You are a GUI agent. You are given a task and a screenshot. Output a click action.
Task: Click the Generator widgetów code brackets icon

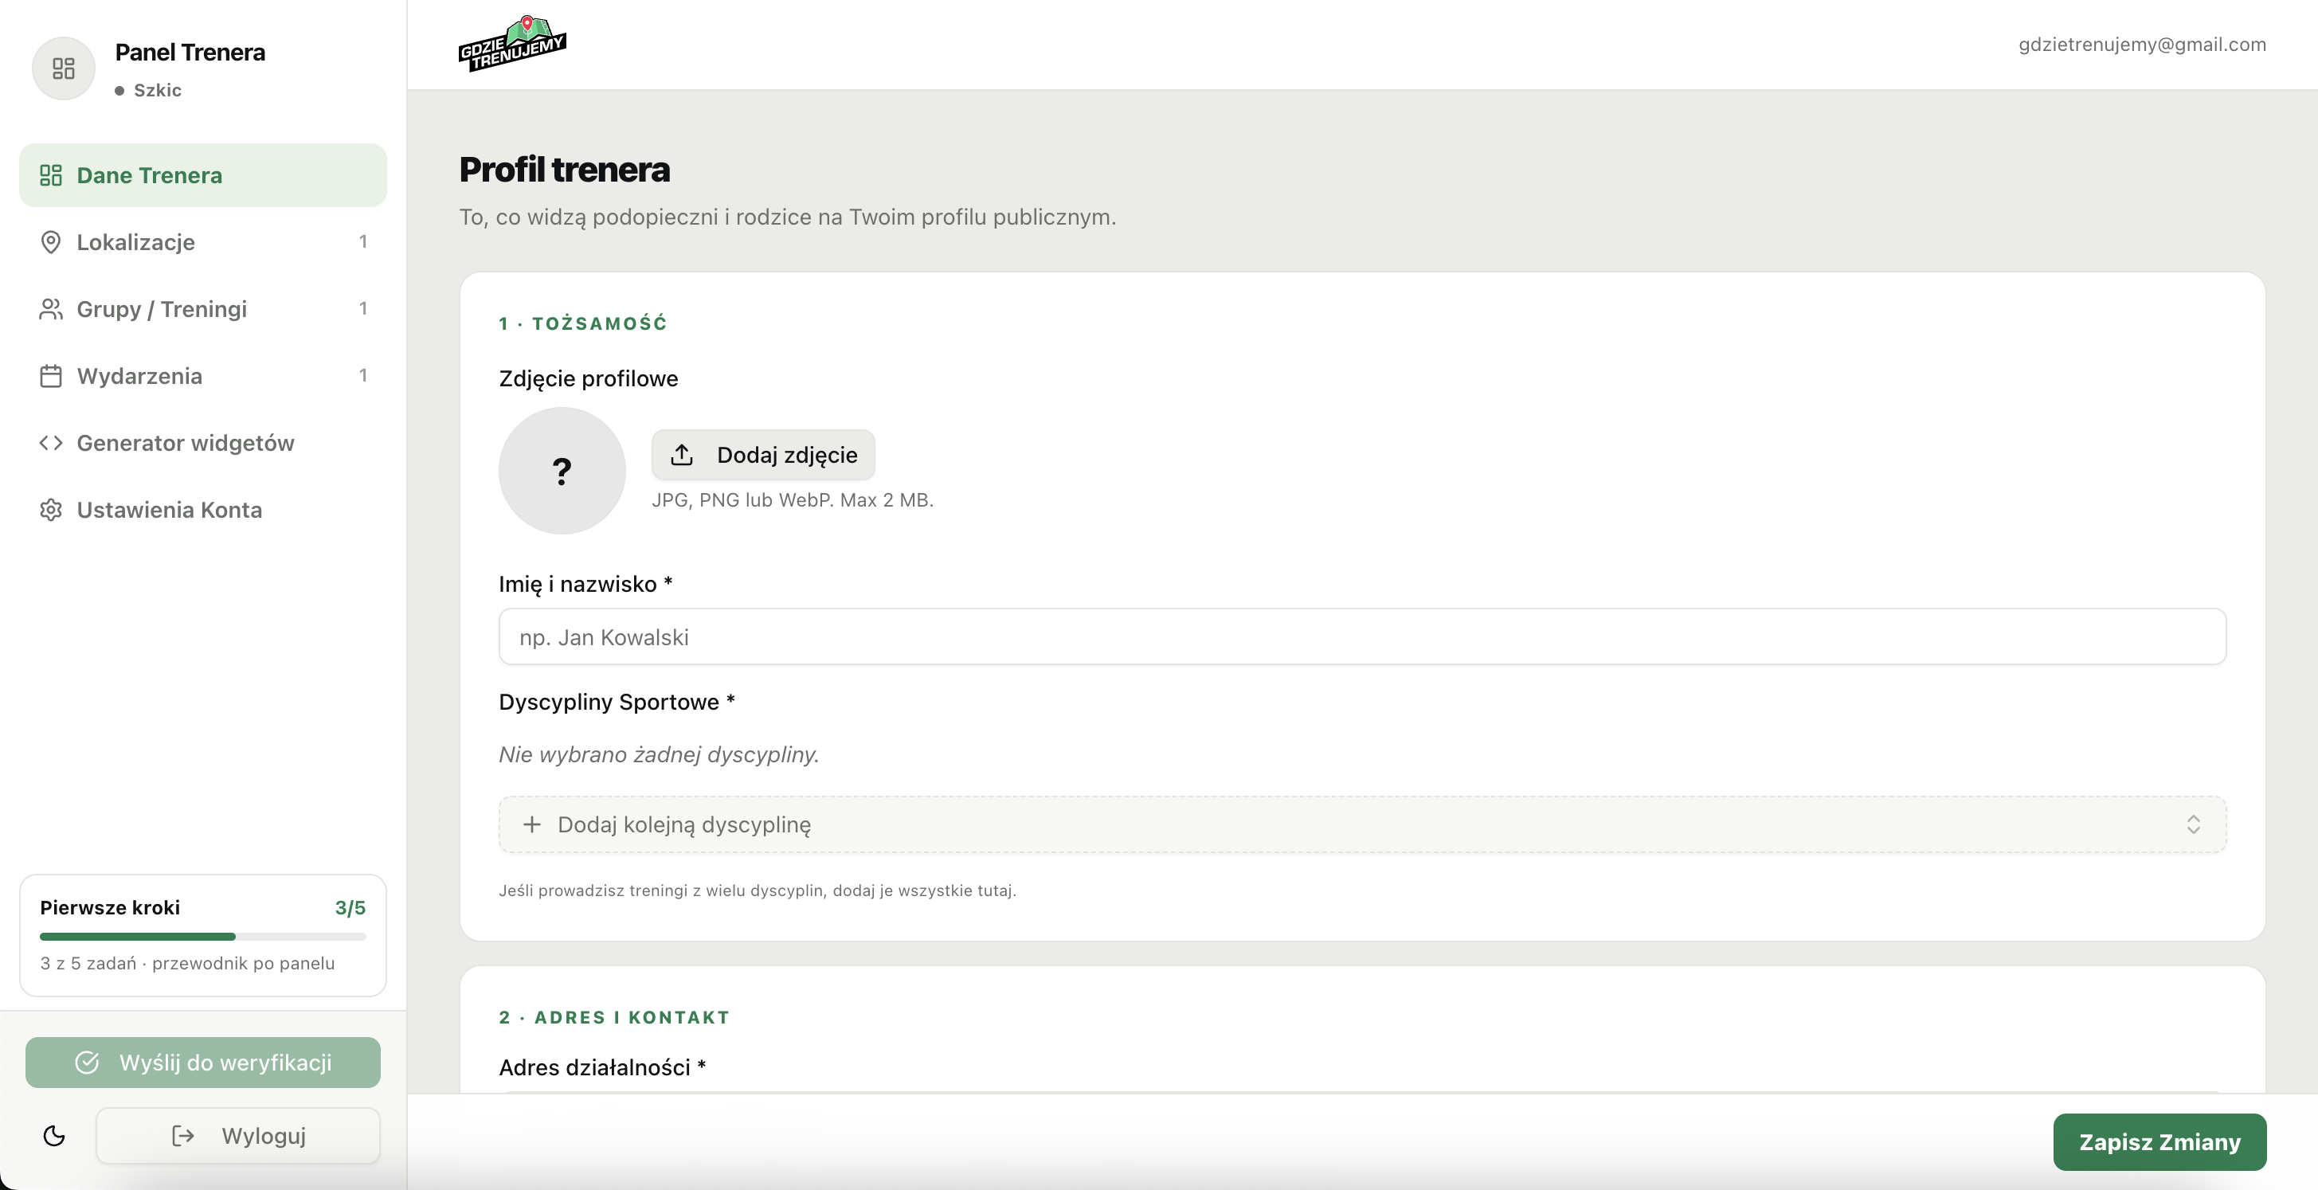[x=51, y=443]
